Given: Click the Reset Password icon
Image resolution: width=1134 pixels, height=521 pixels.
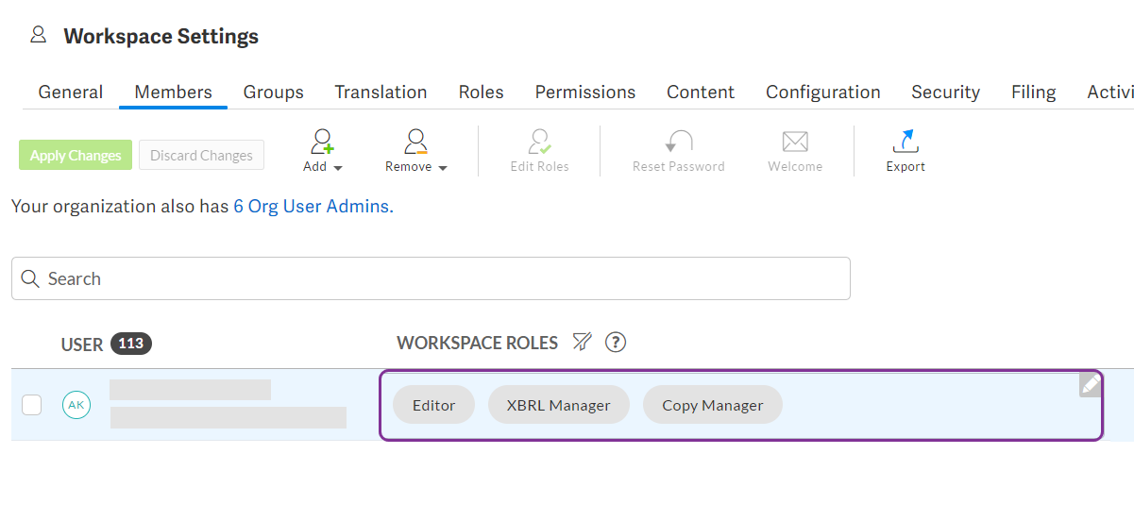Looking at the screenshot, I should click(x=678, y=142).
